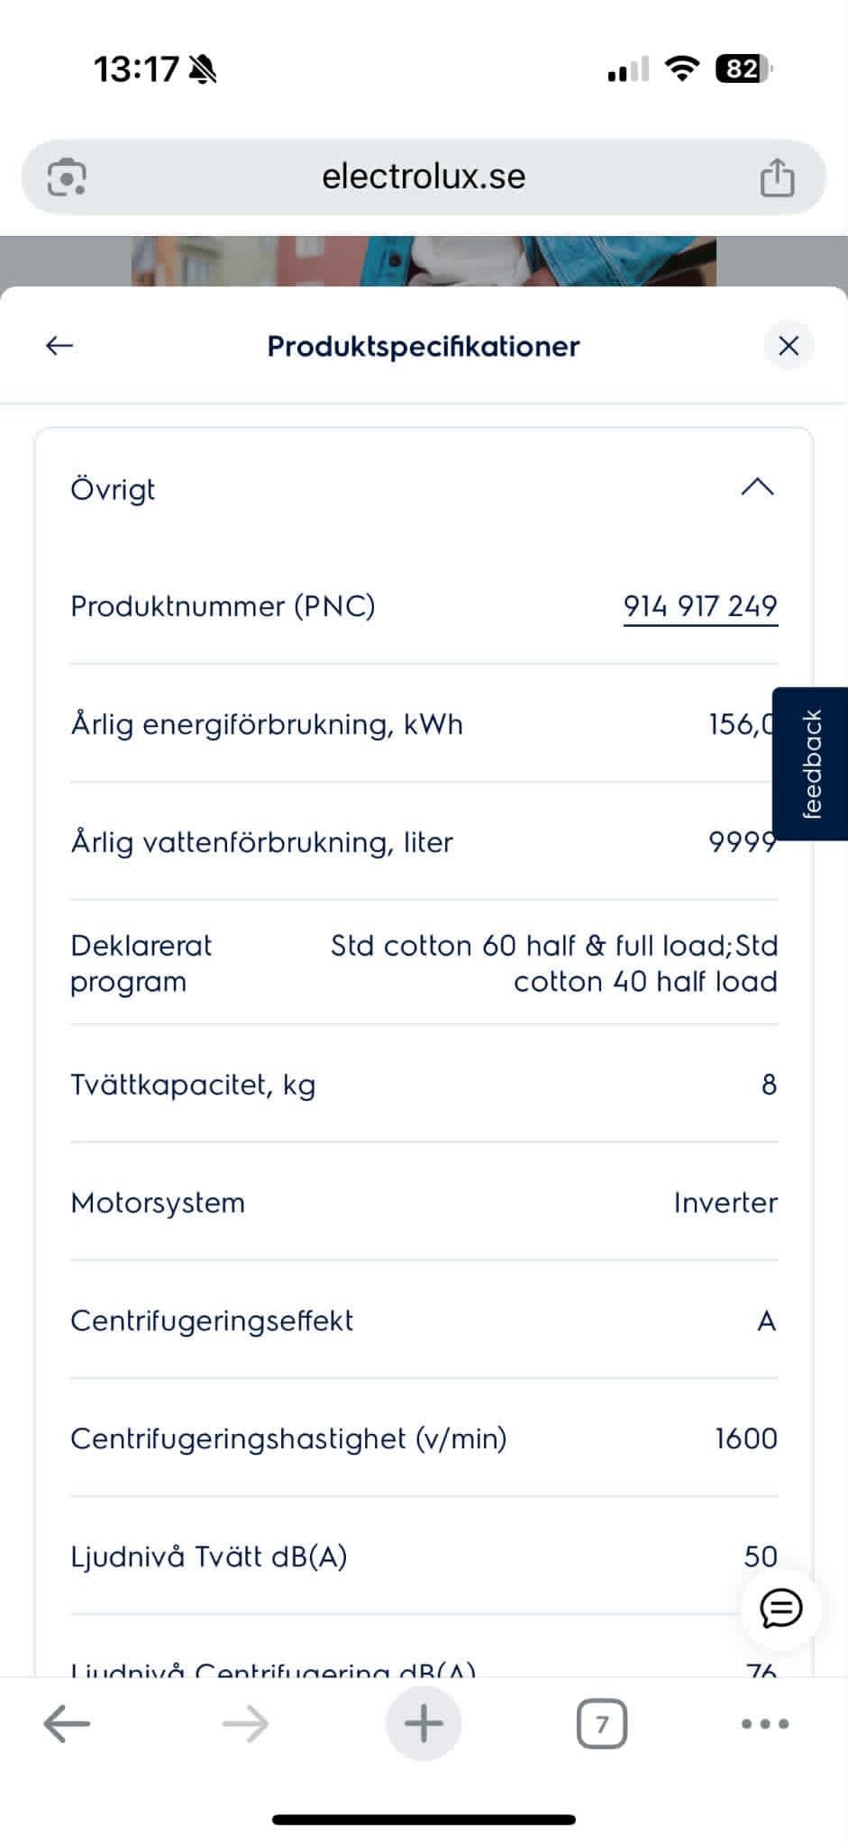Open the tab switcher showing 7 tabs
848x1842 pixels.
click(601, 1724)
